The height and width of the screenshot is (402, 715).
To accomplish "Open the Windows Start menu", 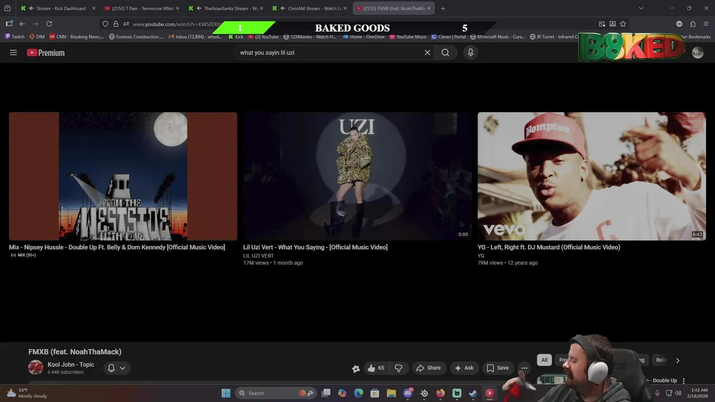I will point(226,393).
